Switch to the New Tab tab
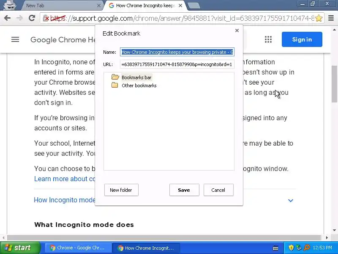The image size is (338, 254). (x=61, y=6)
